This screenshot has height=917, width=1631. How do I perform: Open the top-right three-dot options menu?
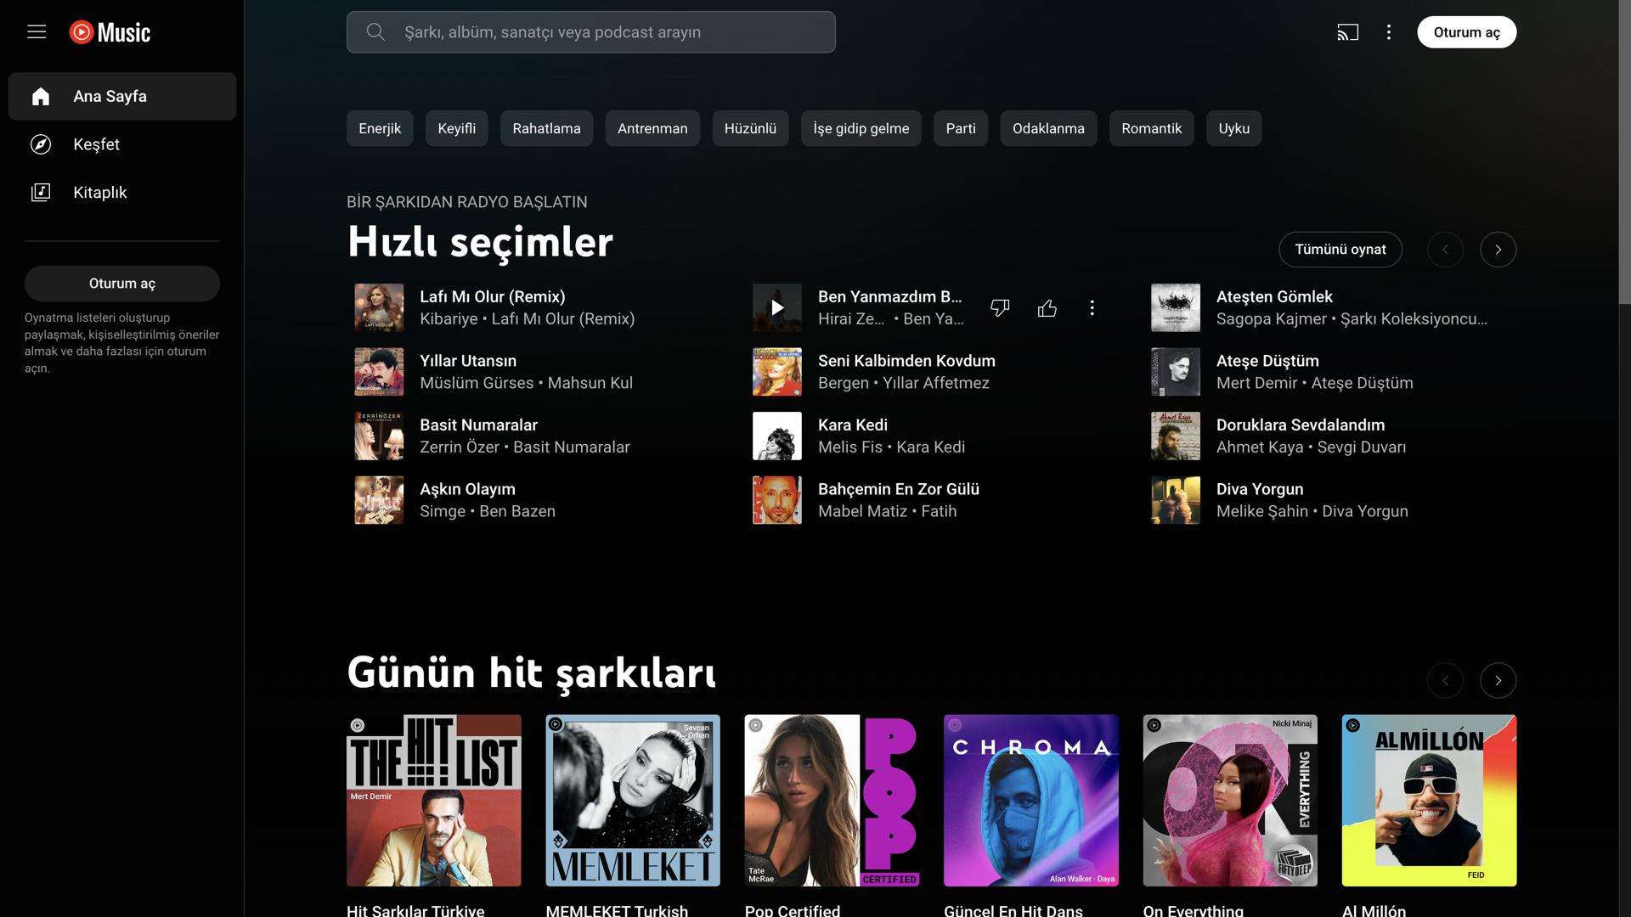click(1389, 31)
